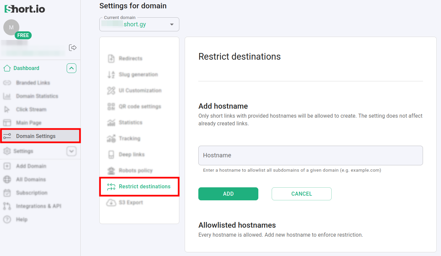Click the Tracking icon in settings list
441x256 pixels.
pyautogui.click(x=111, y=139)
